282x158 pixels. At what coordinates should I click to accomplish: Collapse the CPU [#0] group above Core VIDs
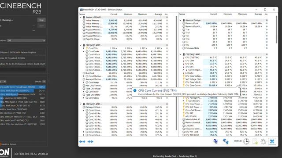pyautogui.click(x=81, y=45)
